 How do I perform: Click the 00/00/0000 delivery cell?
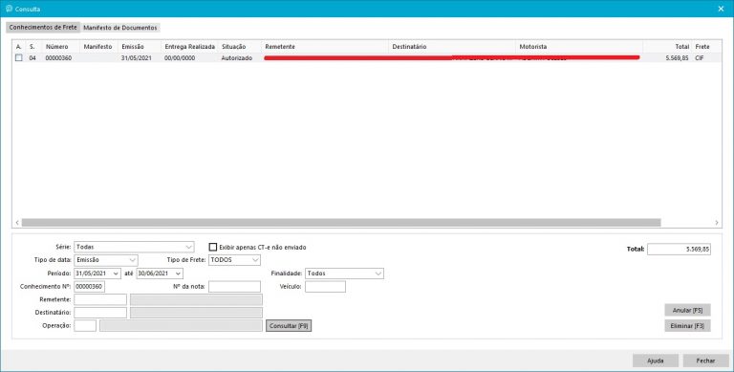point(180,58)
